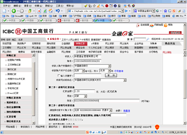Click the help question mark icon

click(165, 25)
